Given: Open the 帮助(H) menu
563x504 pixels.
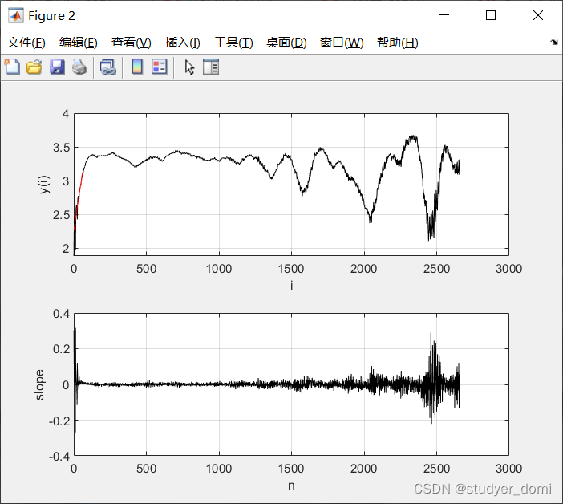Looking at the screenshot, I should tap(398, 43).
